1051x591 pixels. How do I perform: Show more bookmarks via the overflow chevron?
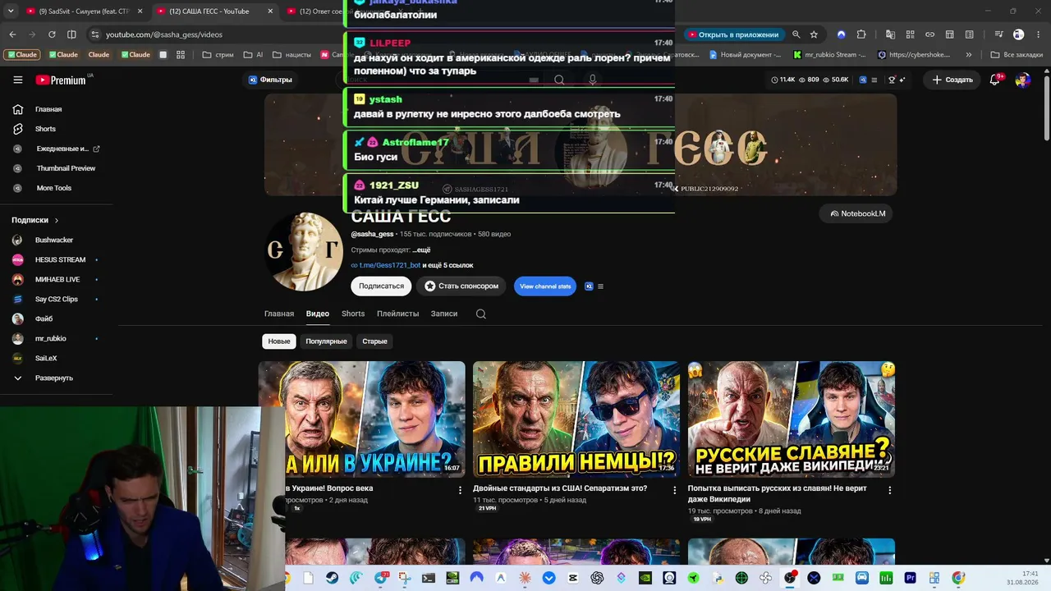(x=969, y=55)
